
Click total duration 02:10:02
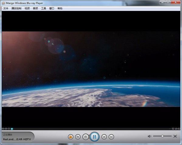[176, 129]
